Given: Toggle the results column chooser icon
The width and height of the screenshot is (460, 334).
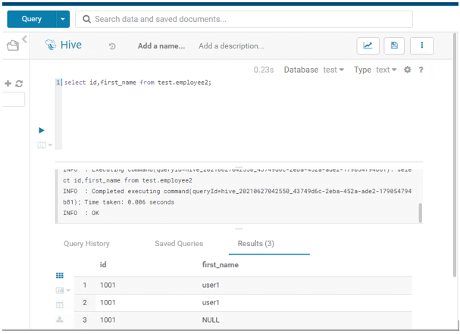Looking at the screenshot, I should click(60, 304).
